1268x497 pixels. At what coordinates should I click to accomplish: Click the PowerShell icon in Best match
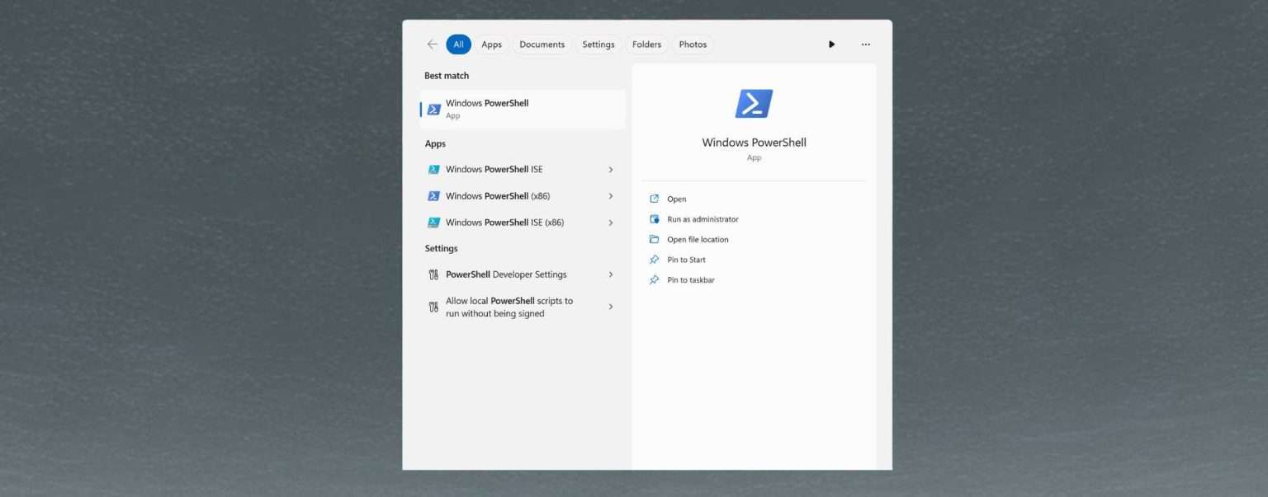433,110
